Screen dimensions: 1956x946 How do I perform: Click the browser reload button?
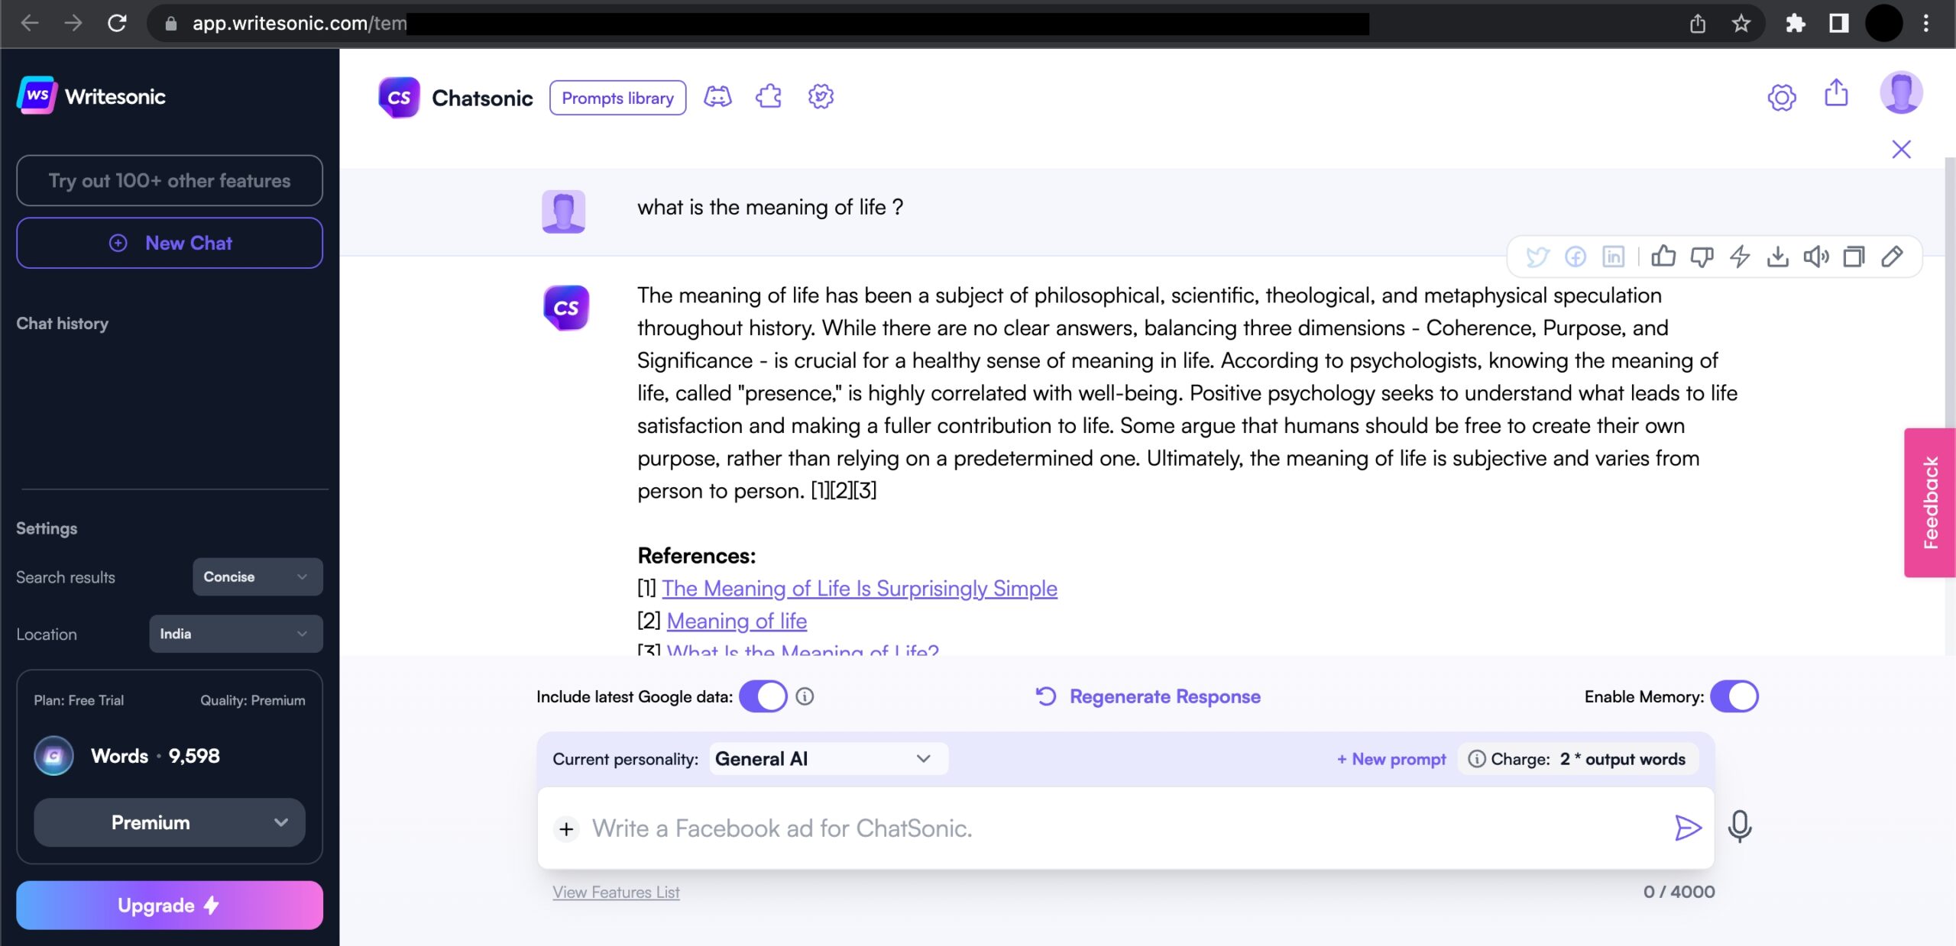117,24
